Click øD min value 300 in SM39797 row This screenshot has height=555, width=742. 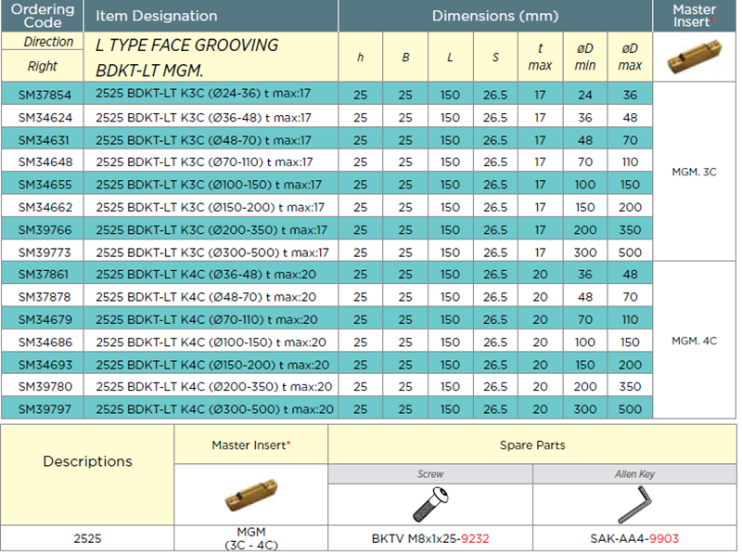point(585,409)
